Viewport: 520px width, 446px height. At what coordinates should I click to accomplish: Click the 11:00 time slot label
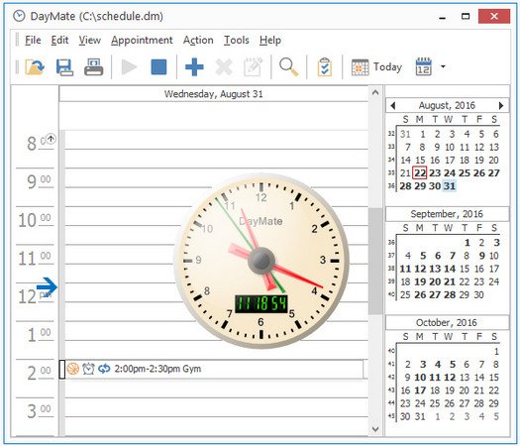tap(35, 258)
